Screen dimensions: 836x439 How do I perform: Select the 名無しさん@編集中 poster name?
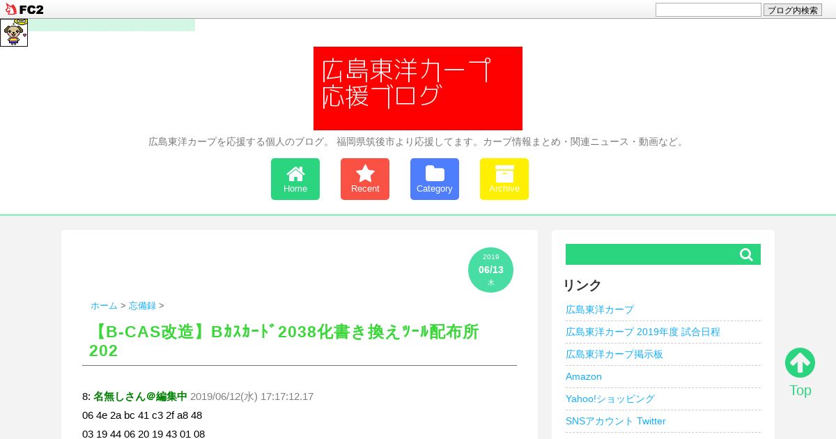(x=140, y=396)
